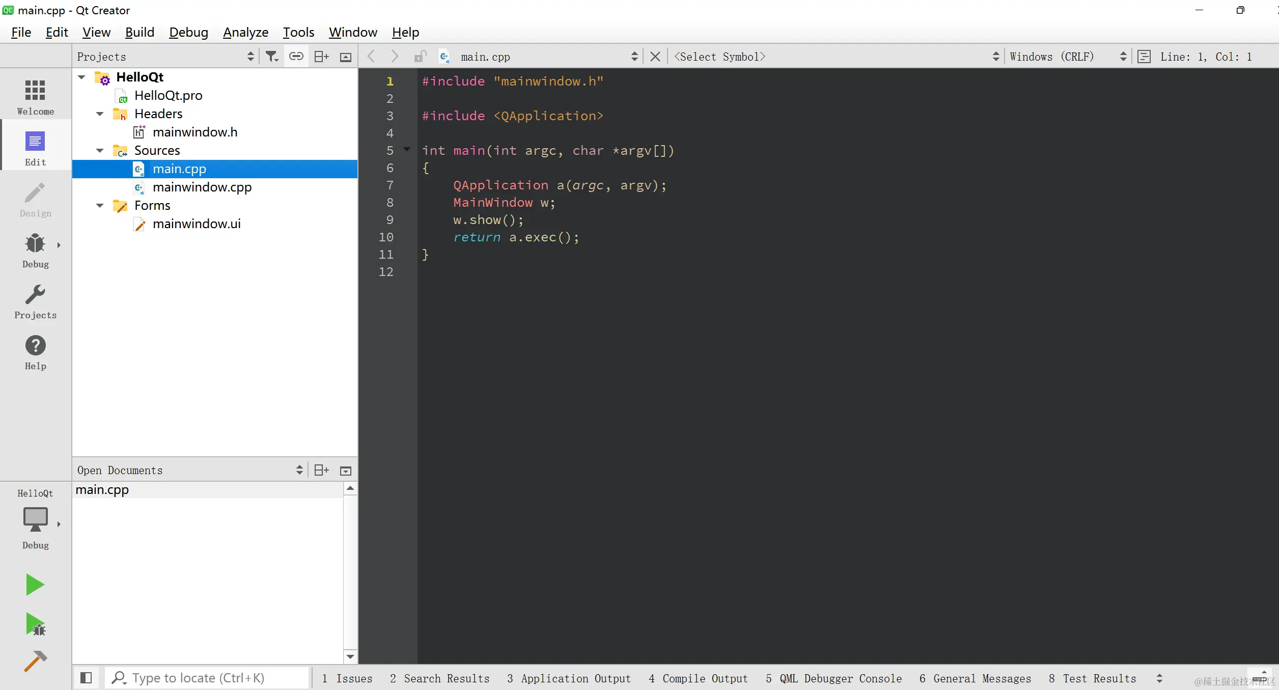Open Projects mode with the wrench icon
Screen dimensions: 1279x690
point(35,301)
